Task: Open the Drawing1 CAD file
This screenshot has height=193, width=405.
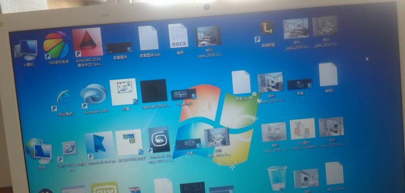Action: tap(184, 94)
